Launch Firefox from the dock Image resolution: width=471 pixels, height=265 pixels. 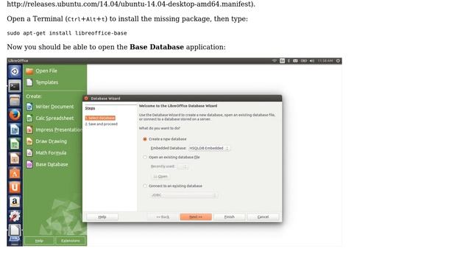15,115
